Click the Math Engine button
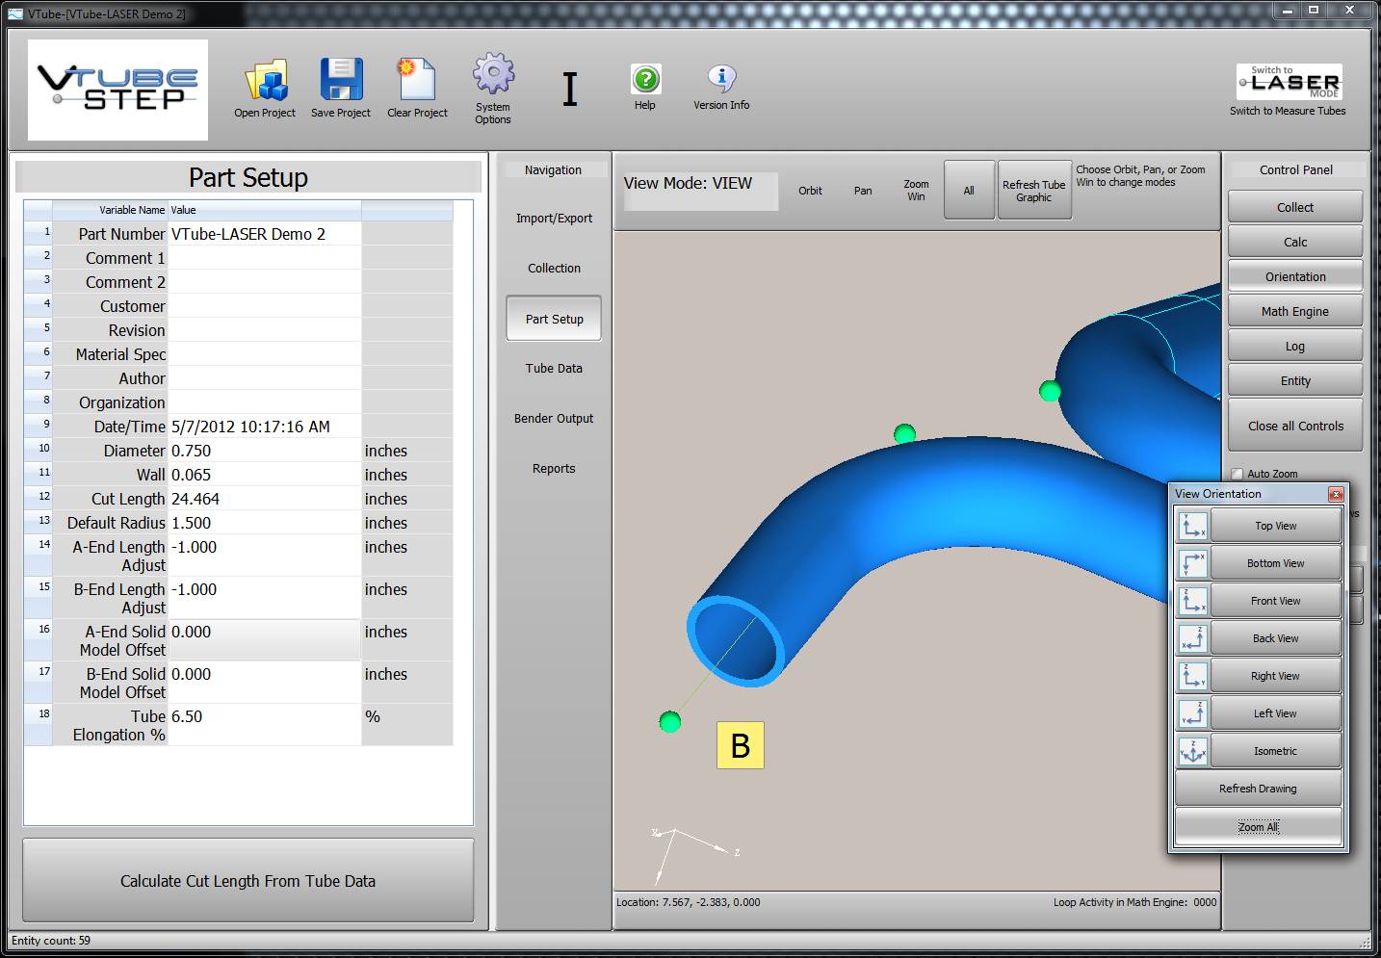This screenshot has height=958, width=1381. click(1294, 311)
